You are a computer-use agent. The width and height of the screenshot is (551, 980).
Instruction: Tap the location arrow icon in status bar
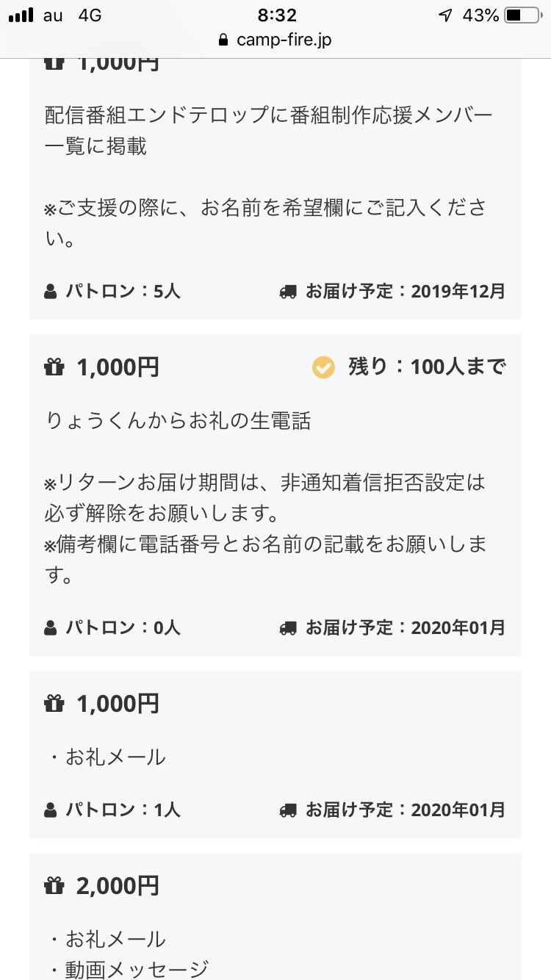pyautogui.click(x=445, y=15)
